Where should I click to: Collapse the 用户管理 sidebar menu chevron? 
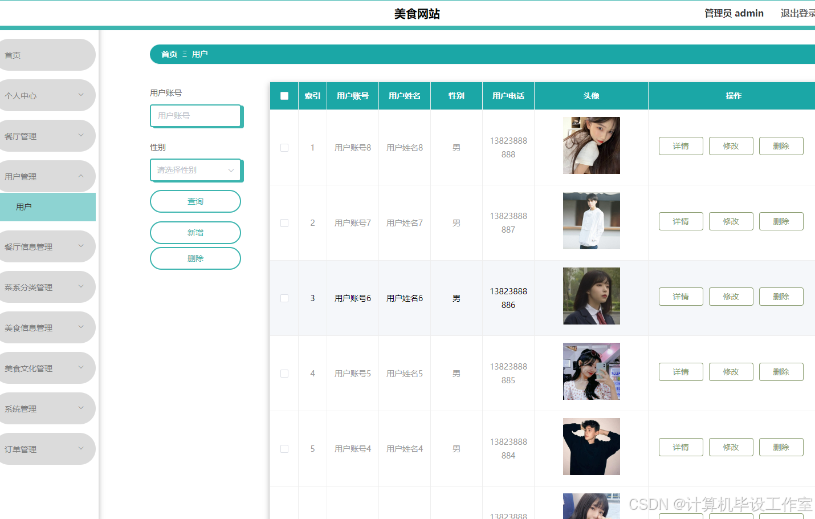point(81,176)
